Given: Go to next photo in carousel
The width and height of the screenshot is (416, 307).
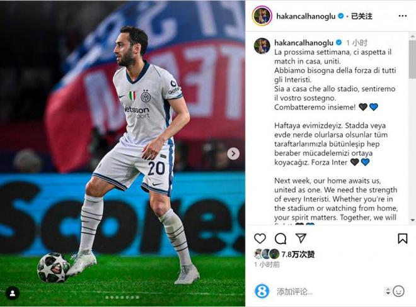Looking at the screenshot, I should coord(233,153).
